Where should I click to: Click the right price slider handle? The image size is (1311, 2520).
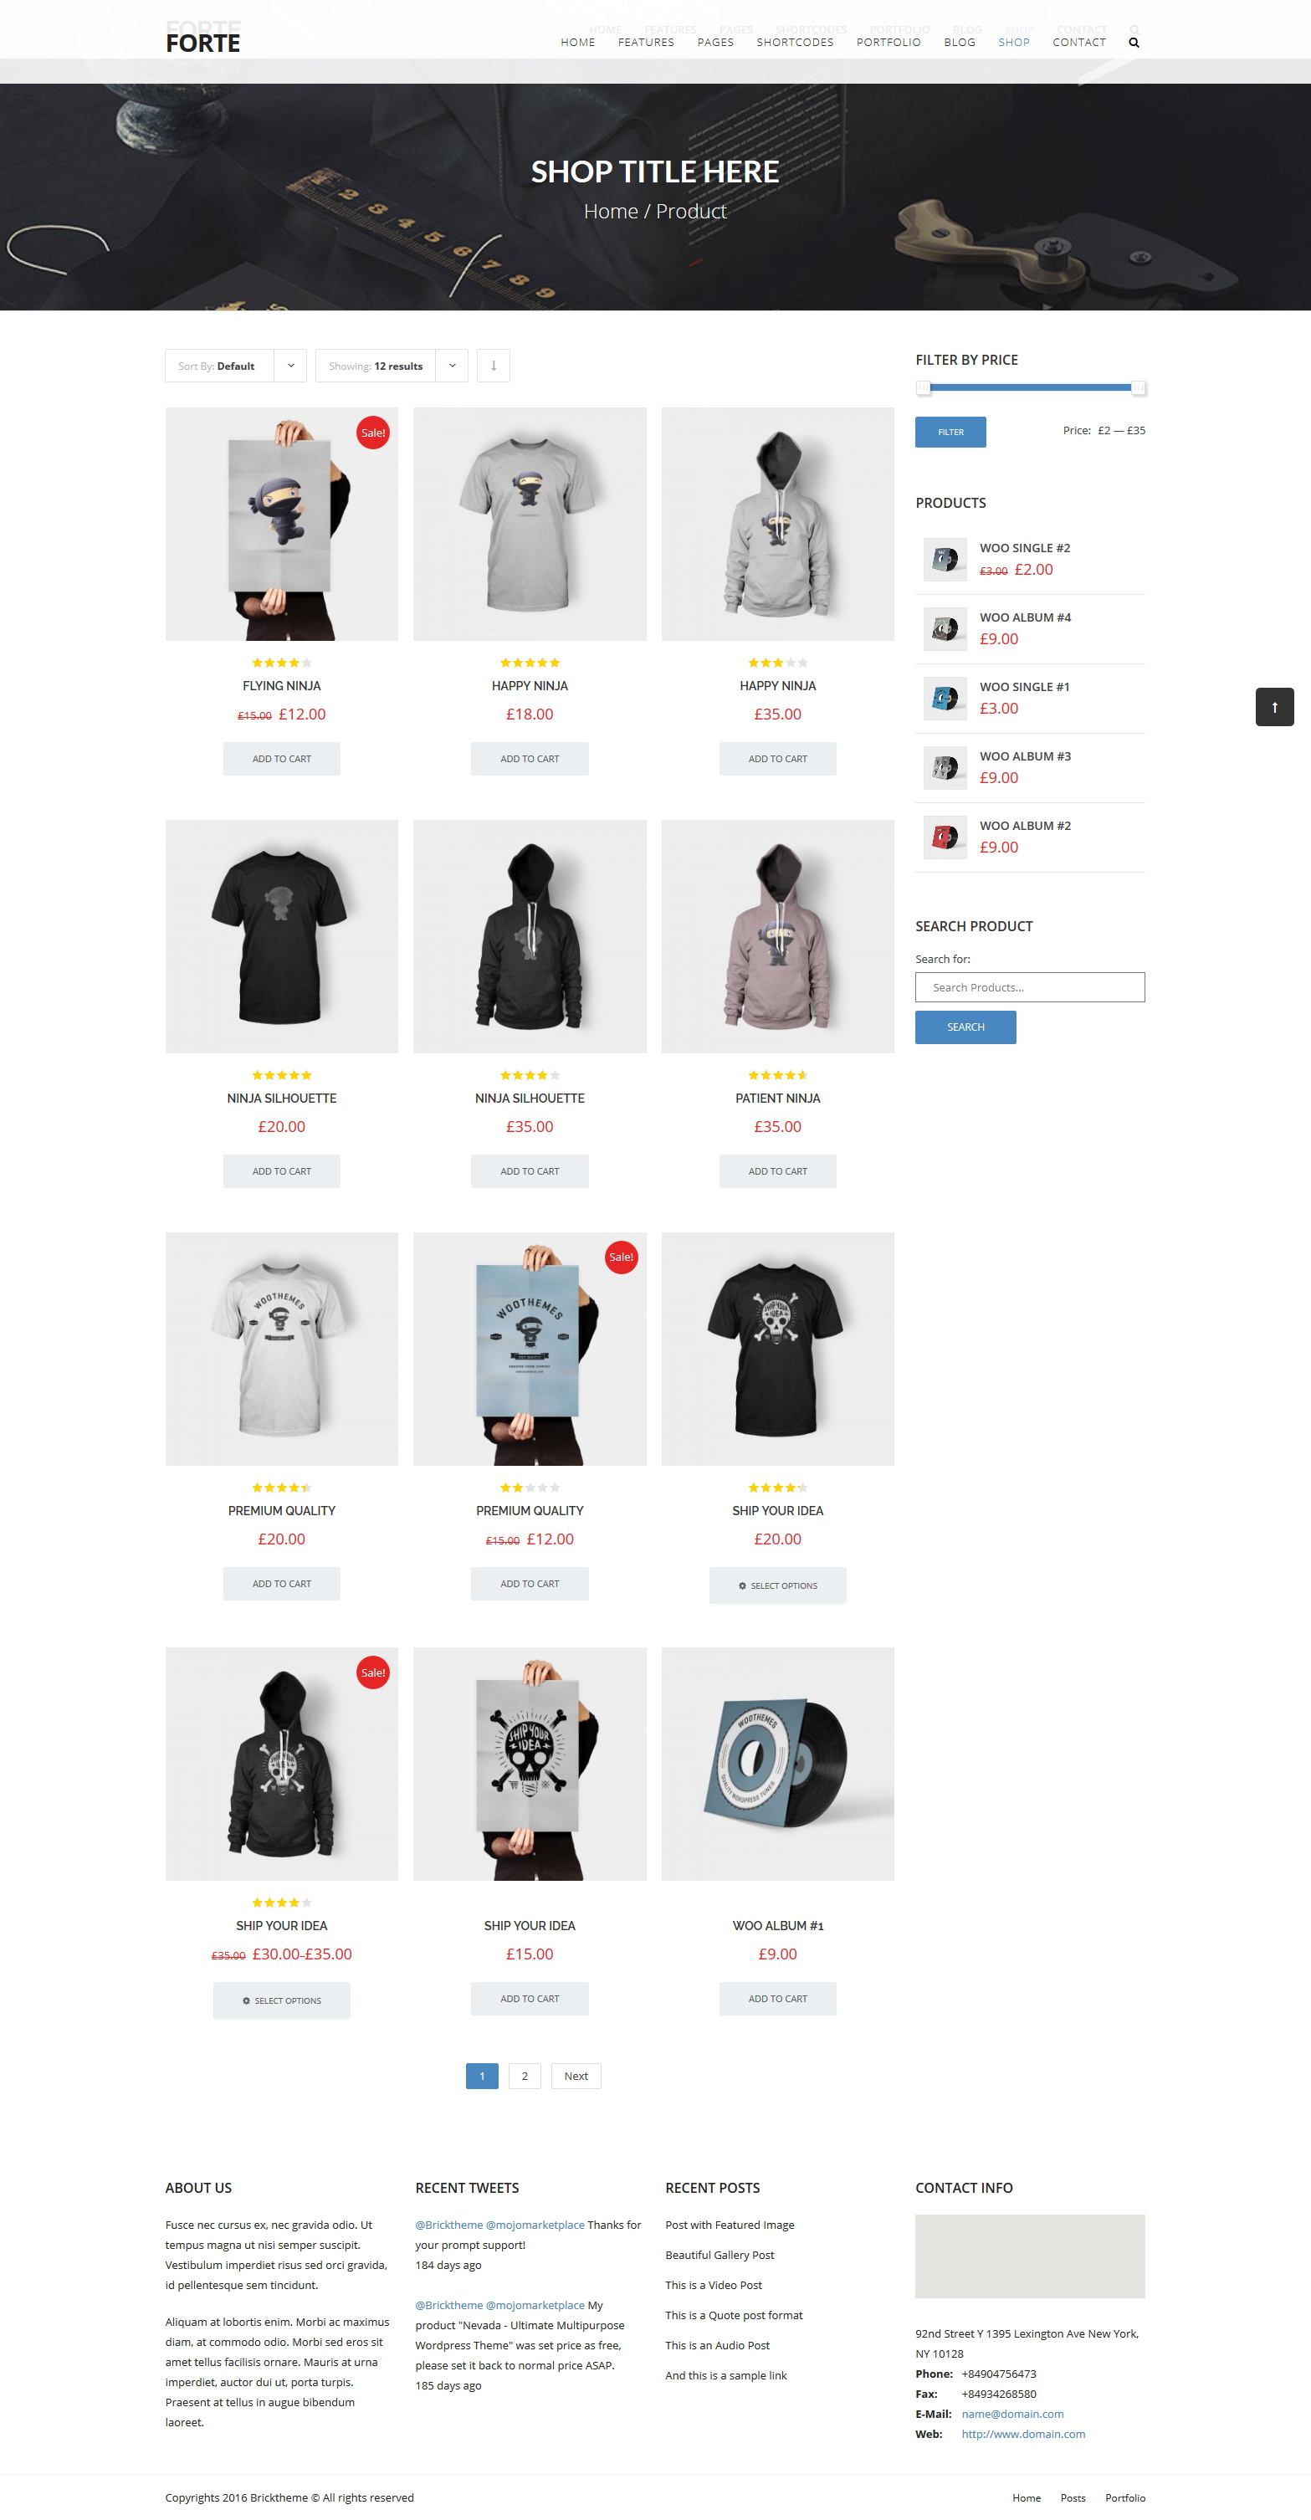(x=1138, y=388)
